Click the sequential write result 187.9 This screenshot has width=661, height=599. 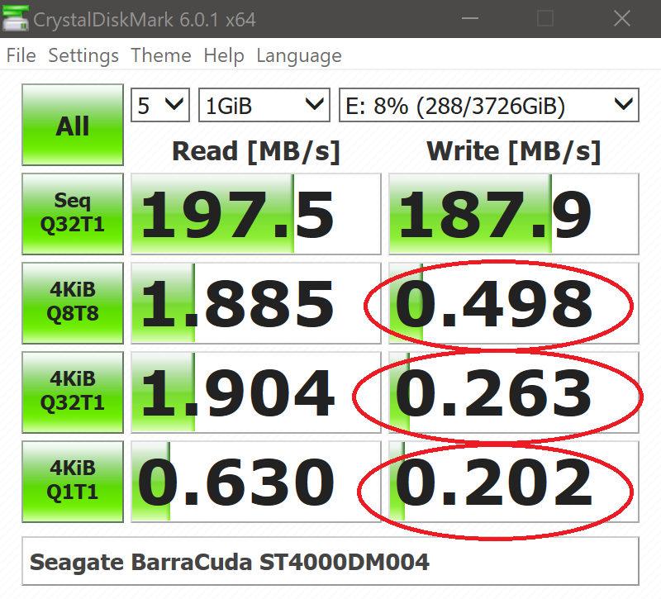pyautogui.click(x=513, y=214)
